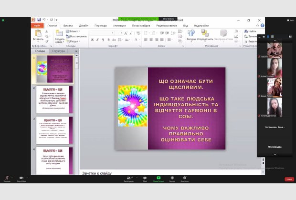This screenshot has height=200, width=296.
Task: Open the Файл menu tab
Action: tap(37, 25)
